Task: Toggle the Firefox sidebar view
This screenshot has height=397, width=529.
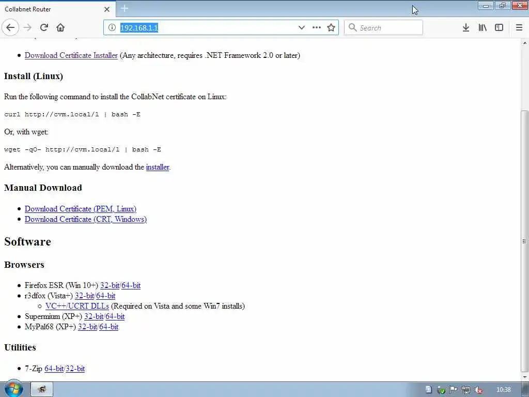Action: coord(499,28)
